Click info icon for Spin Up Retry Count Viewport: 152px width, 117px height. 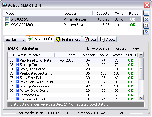18,86
